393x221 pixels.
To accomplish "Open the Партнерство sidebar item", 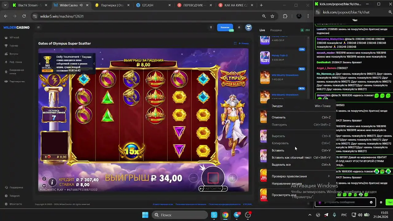I will (15, 81).
